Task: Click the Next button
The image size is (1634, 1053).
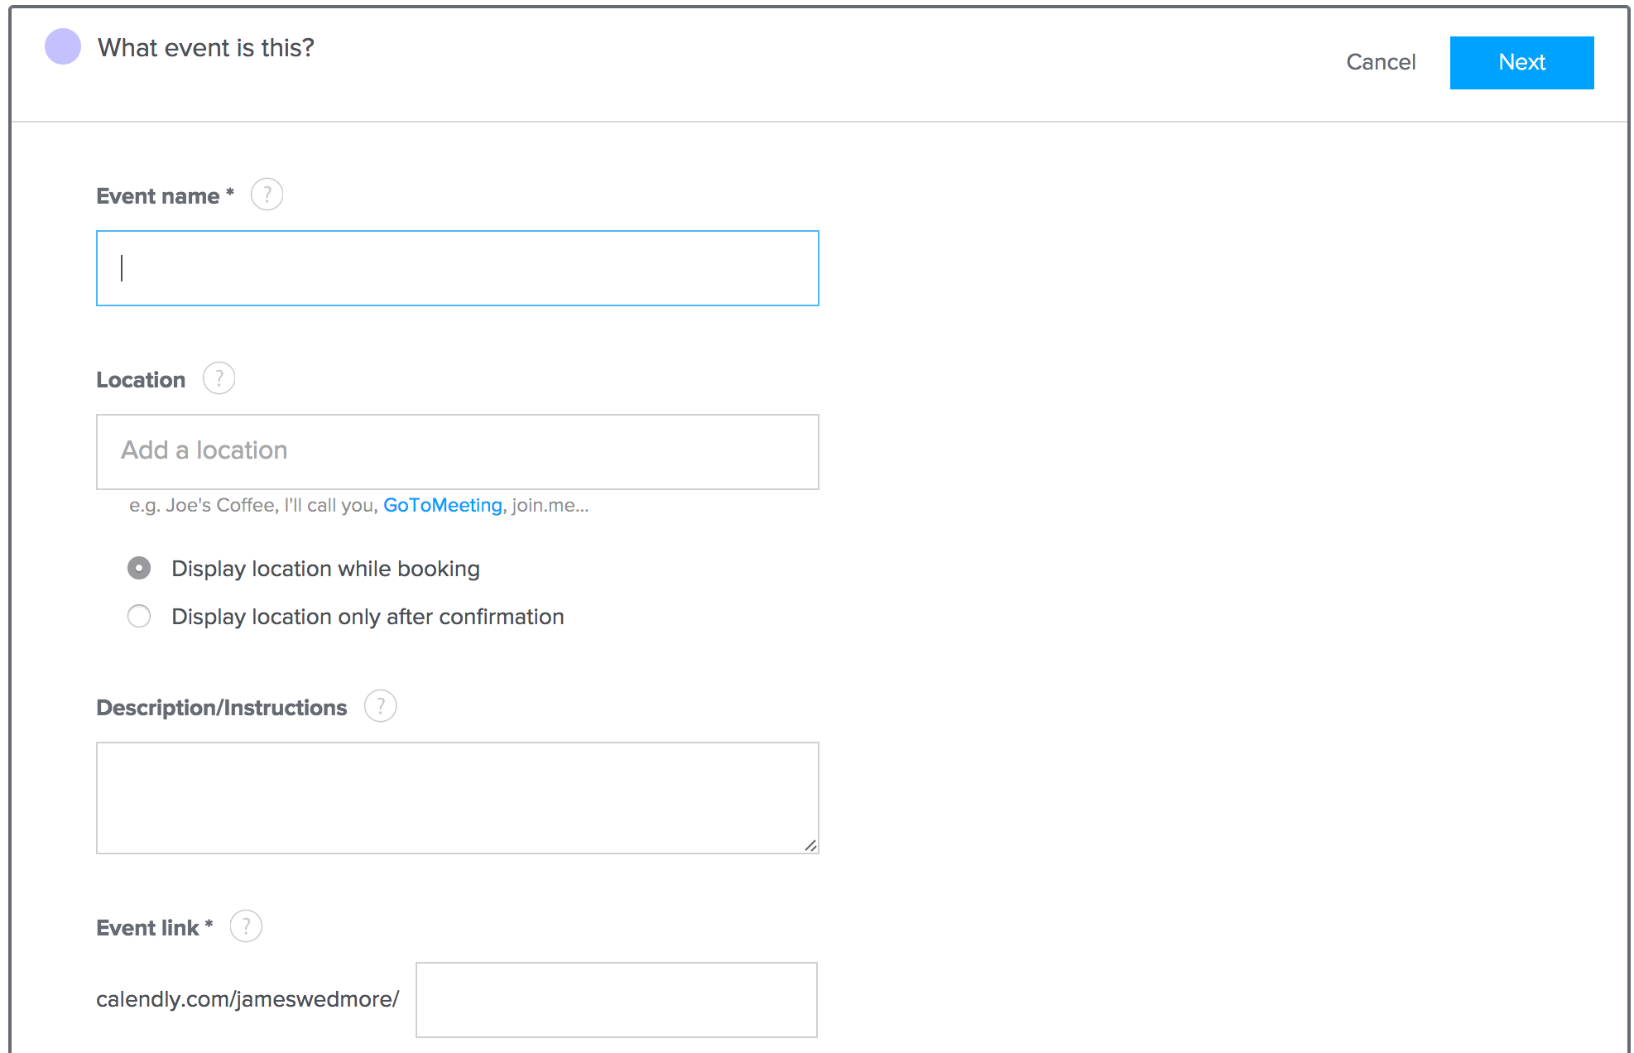Action: point(1521,62)
